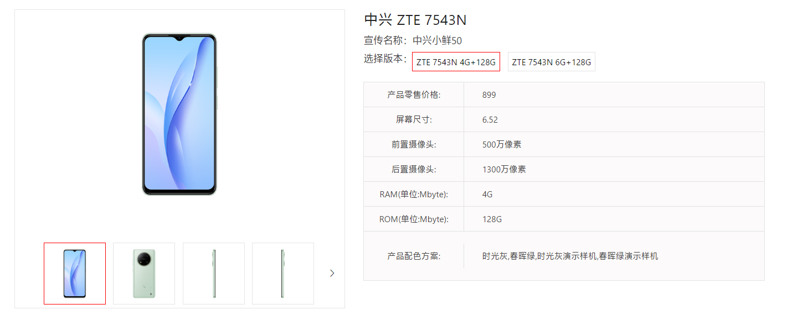Click the title 中兴 ZTE 7543N
The width and height of the screenshot is (792, 315).
(x=415, y=20)
